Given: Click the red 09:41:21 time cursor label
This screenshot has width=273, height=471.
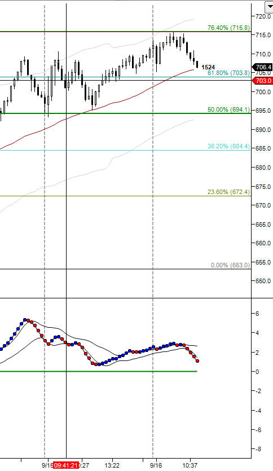Looking at the screenshot, I should point(67,465).
